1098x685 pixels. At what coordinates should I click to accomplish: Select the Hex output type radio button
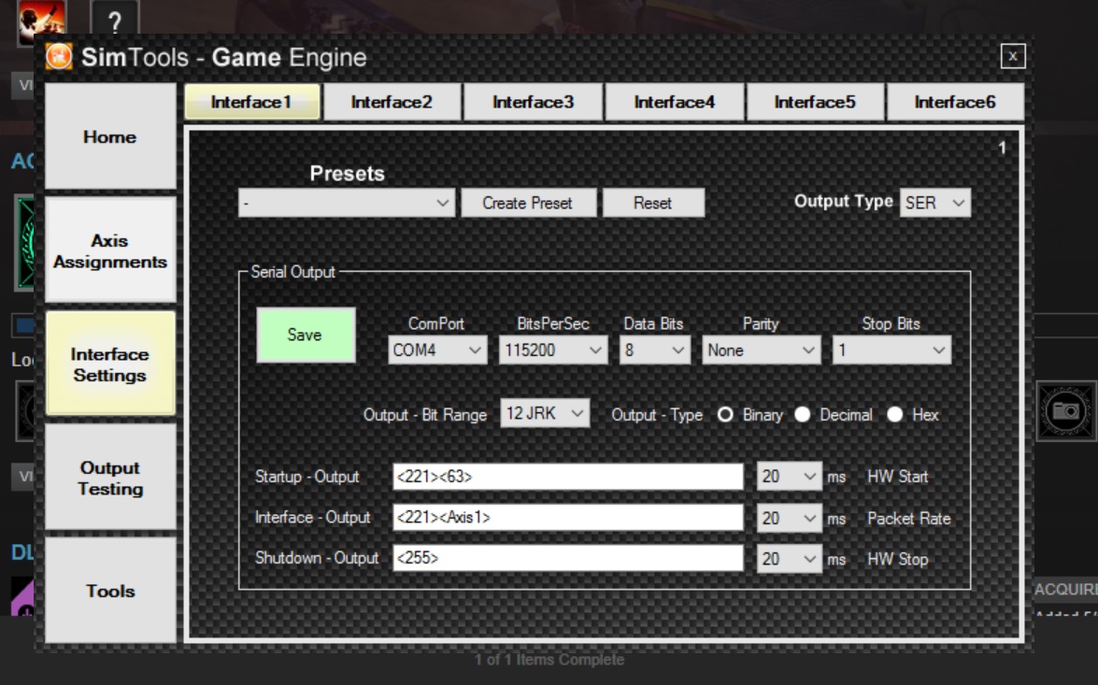click(x=895, y=415)
